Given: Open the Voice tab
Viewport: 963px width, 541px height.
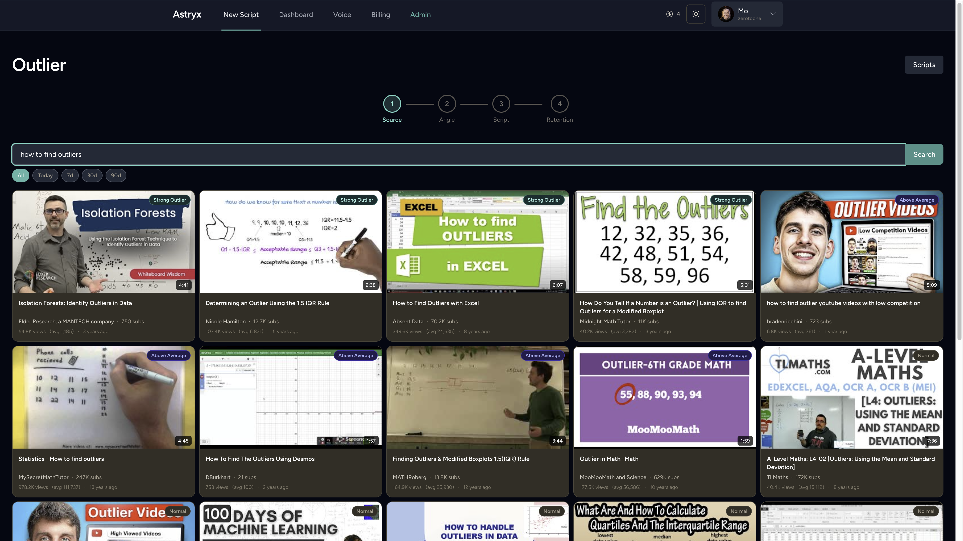Looking at the screenshot, I should [342, 15].
